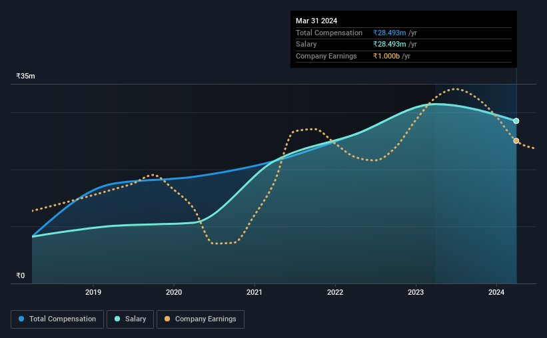Click the 2024 x-axis label

tap(496, 292)
